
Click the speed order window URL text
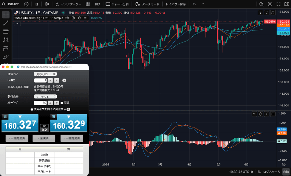click(x=46, y=67)
